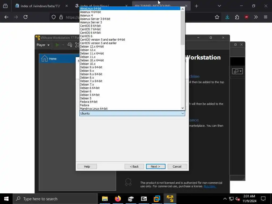Click the VMware play virtual machine button
This screenshot has height=204, width=272.
[x=57, y=45]
